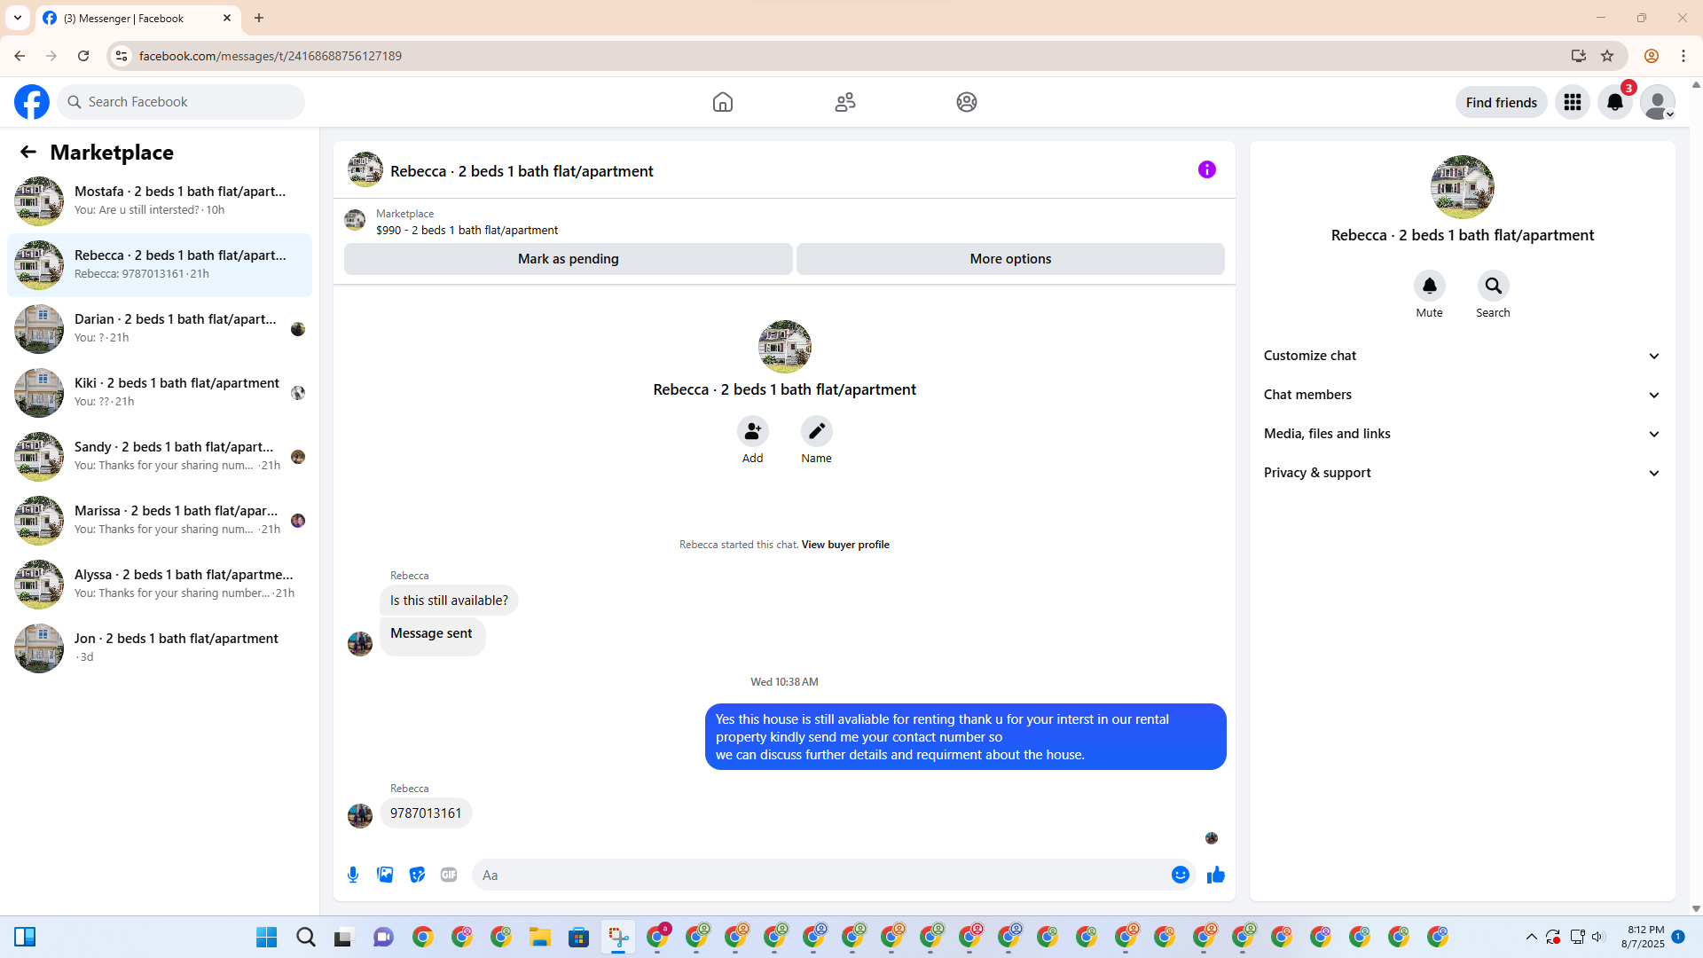Mute this chat with the bell icon
The image size is (1703, 958).
1430,286
